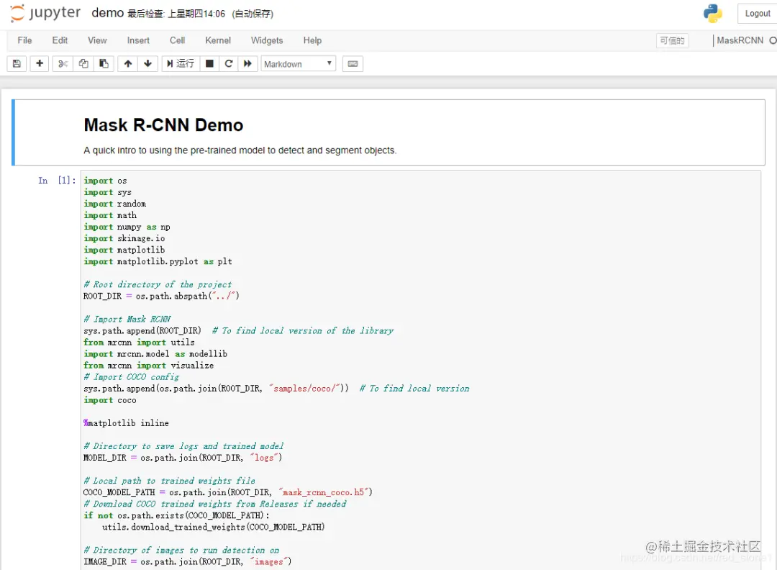Open the command palette keyboard icon
Viewport: 777px width, 570px height.
click(x=353, y=63)
